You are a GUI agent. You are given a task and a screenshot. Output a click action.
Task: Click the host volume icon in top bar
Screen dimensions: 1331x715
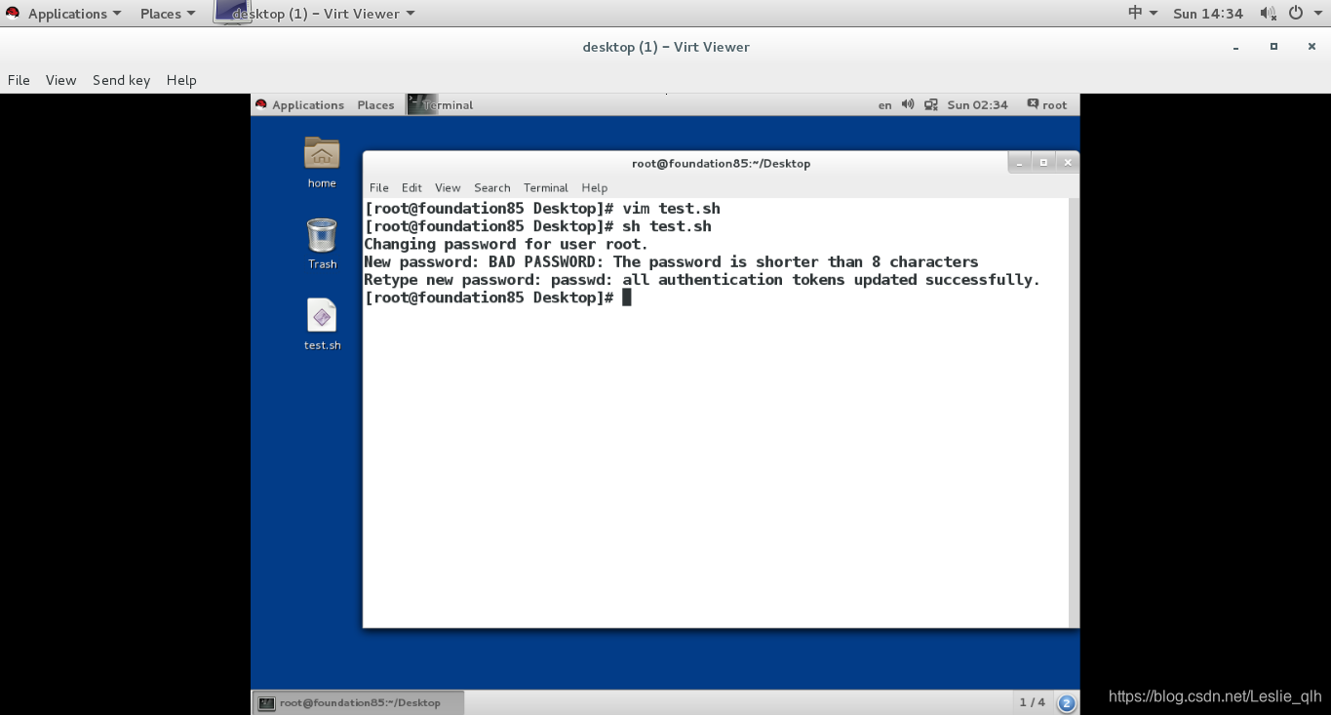click(1268, 13)
